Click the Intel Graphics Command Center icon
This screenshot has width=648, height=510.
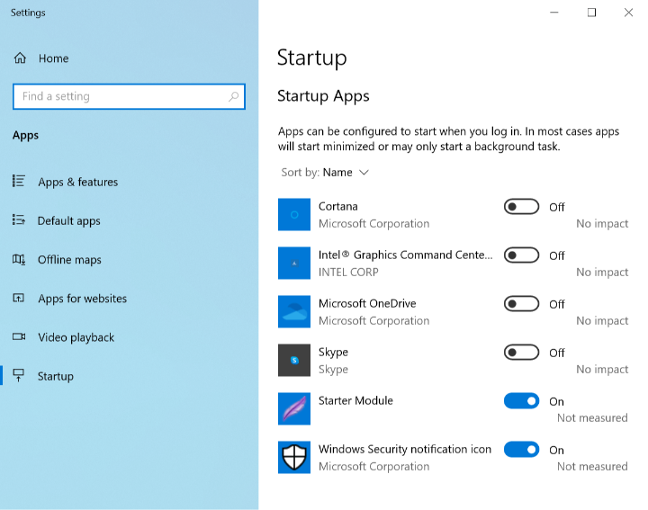click(x=293, y=263)
